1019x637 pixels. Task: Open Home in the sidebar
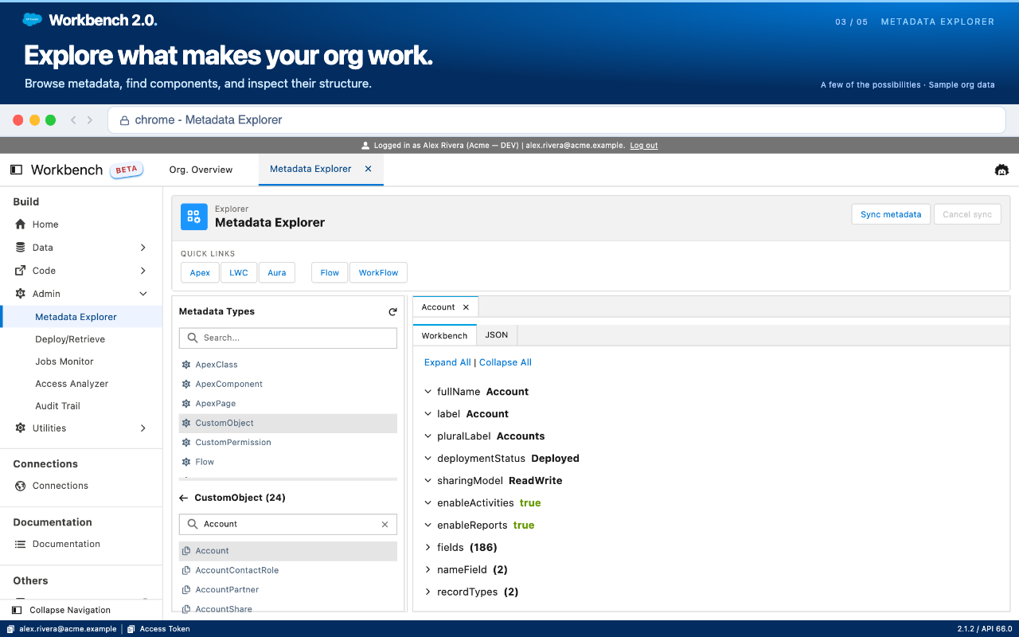[x=81, y=225]
